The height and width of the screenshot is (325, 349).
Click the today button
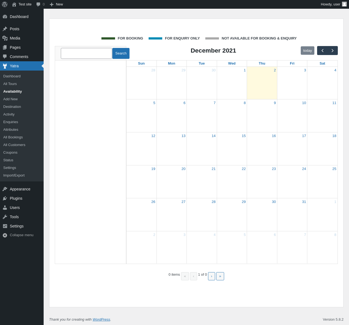308,51
